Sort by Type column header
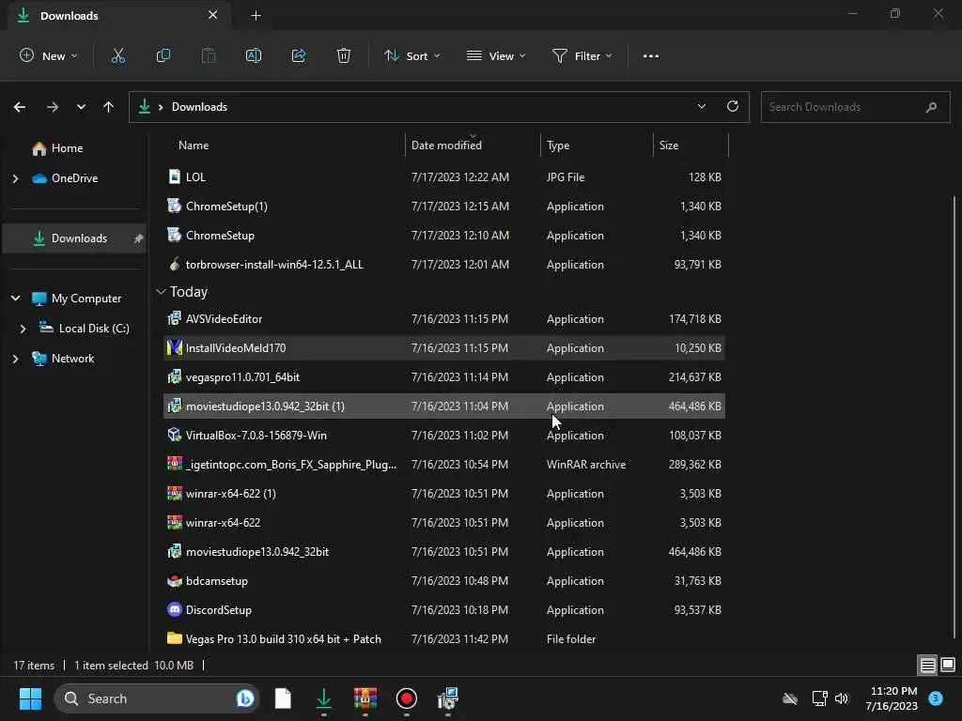Image resolution: width=962 pixels, height=721 pixels. coord(558,146)
